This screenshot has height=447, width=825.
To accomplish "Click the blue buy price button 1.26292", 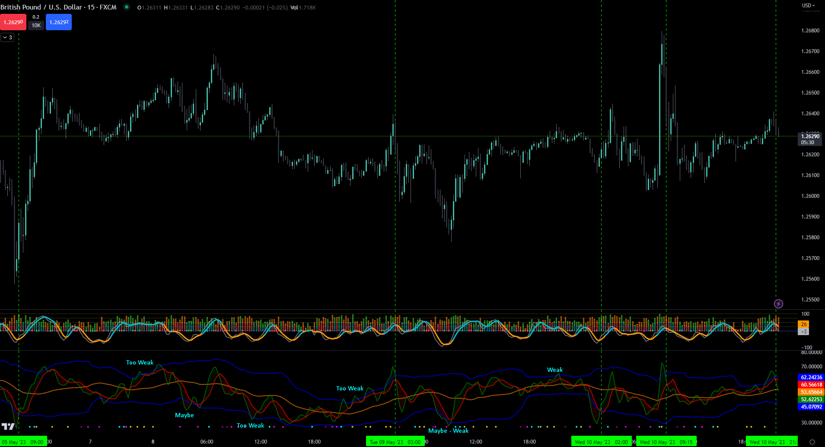I will 59,22.
